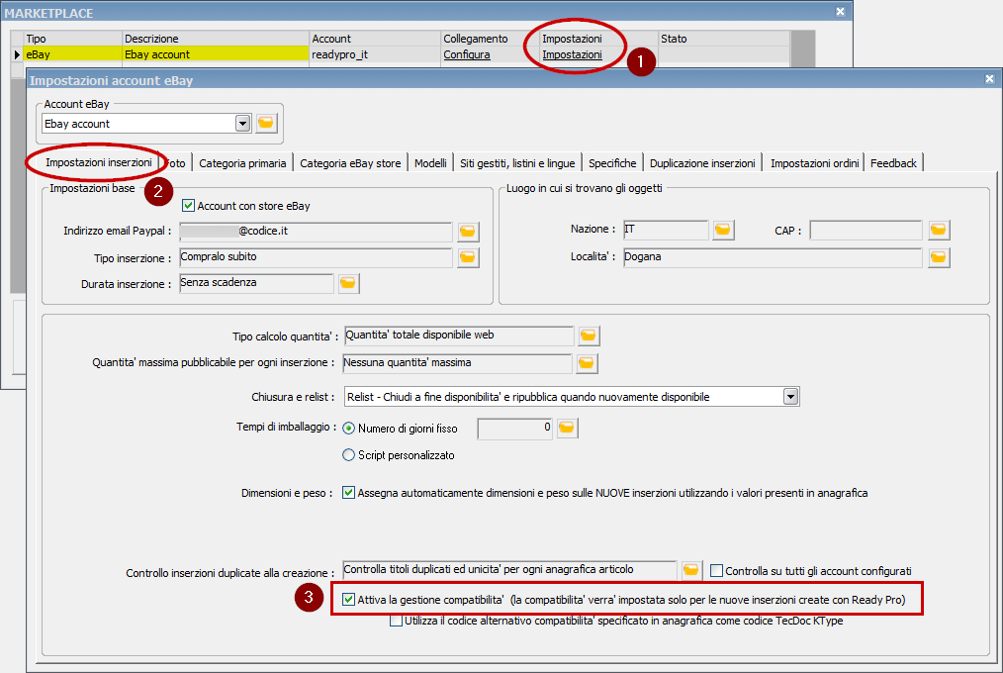Open lookup icon for Localita' field
The height and width of the screenshot is (673, 1003).
(939, 257)
